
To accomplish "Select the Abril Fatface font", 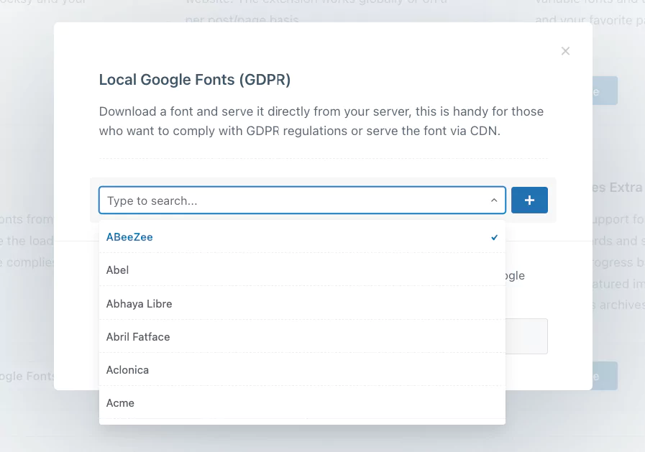I will 302,336.
